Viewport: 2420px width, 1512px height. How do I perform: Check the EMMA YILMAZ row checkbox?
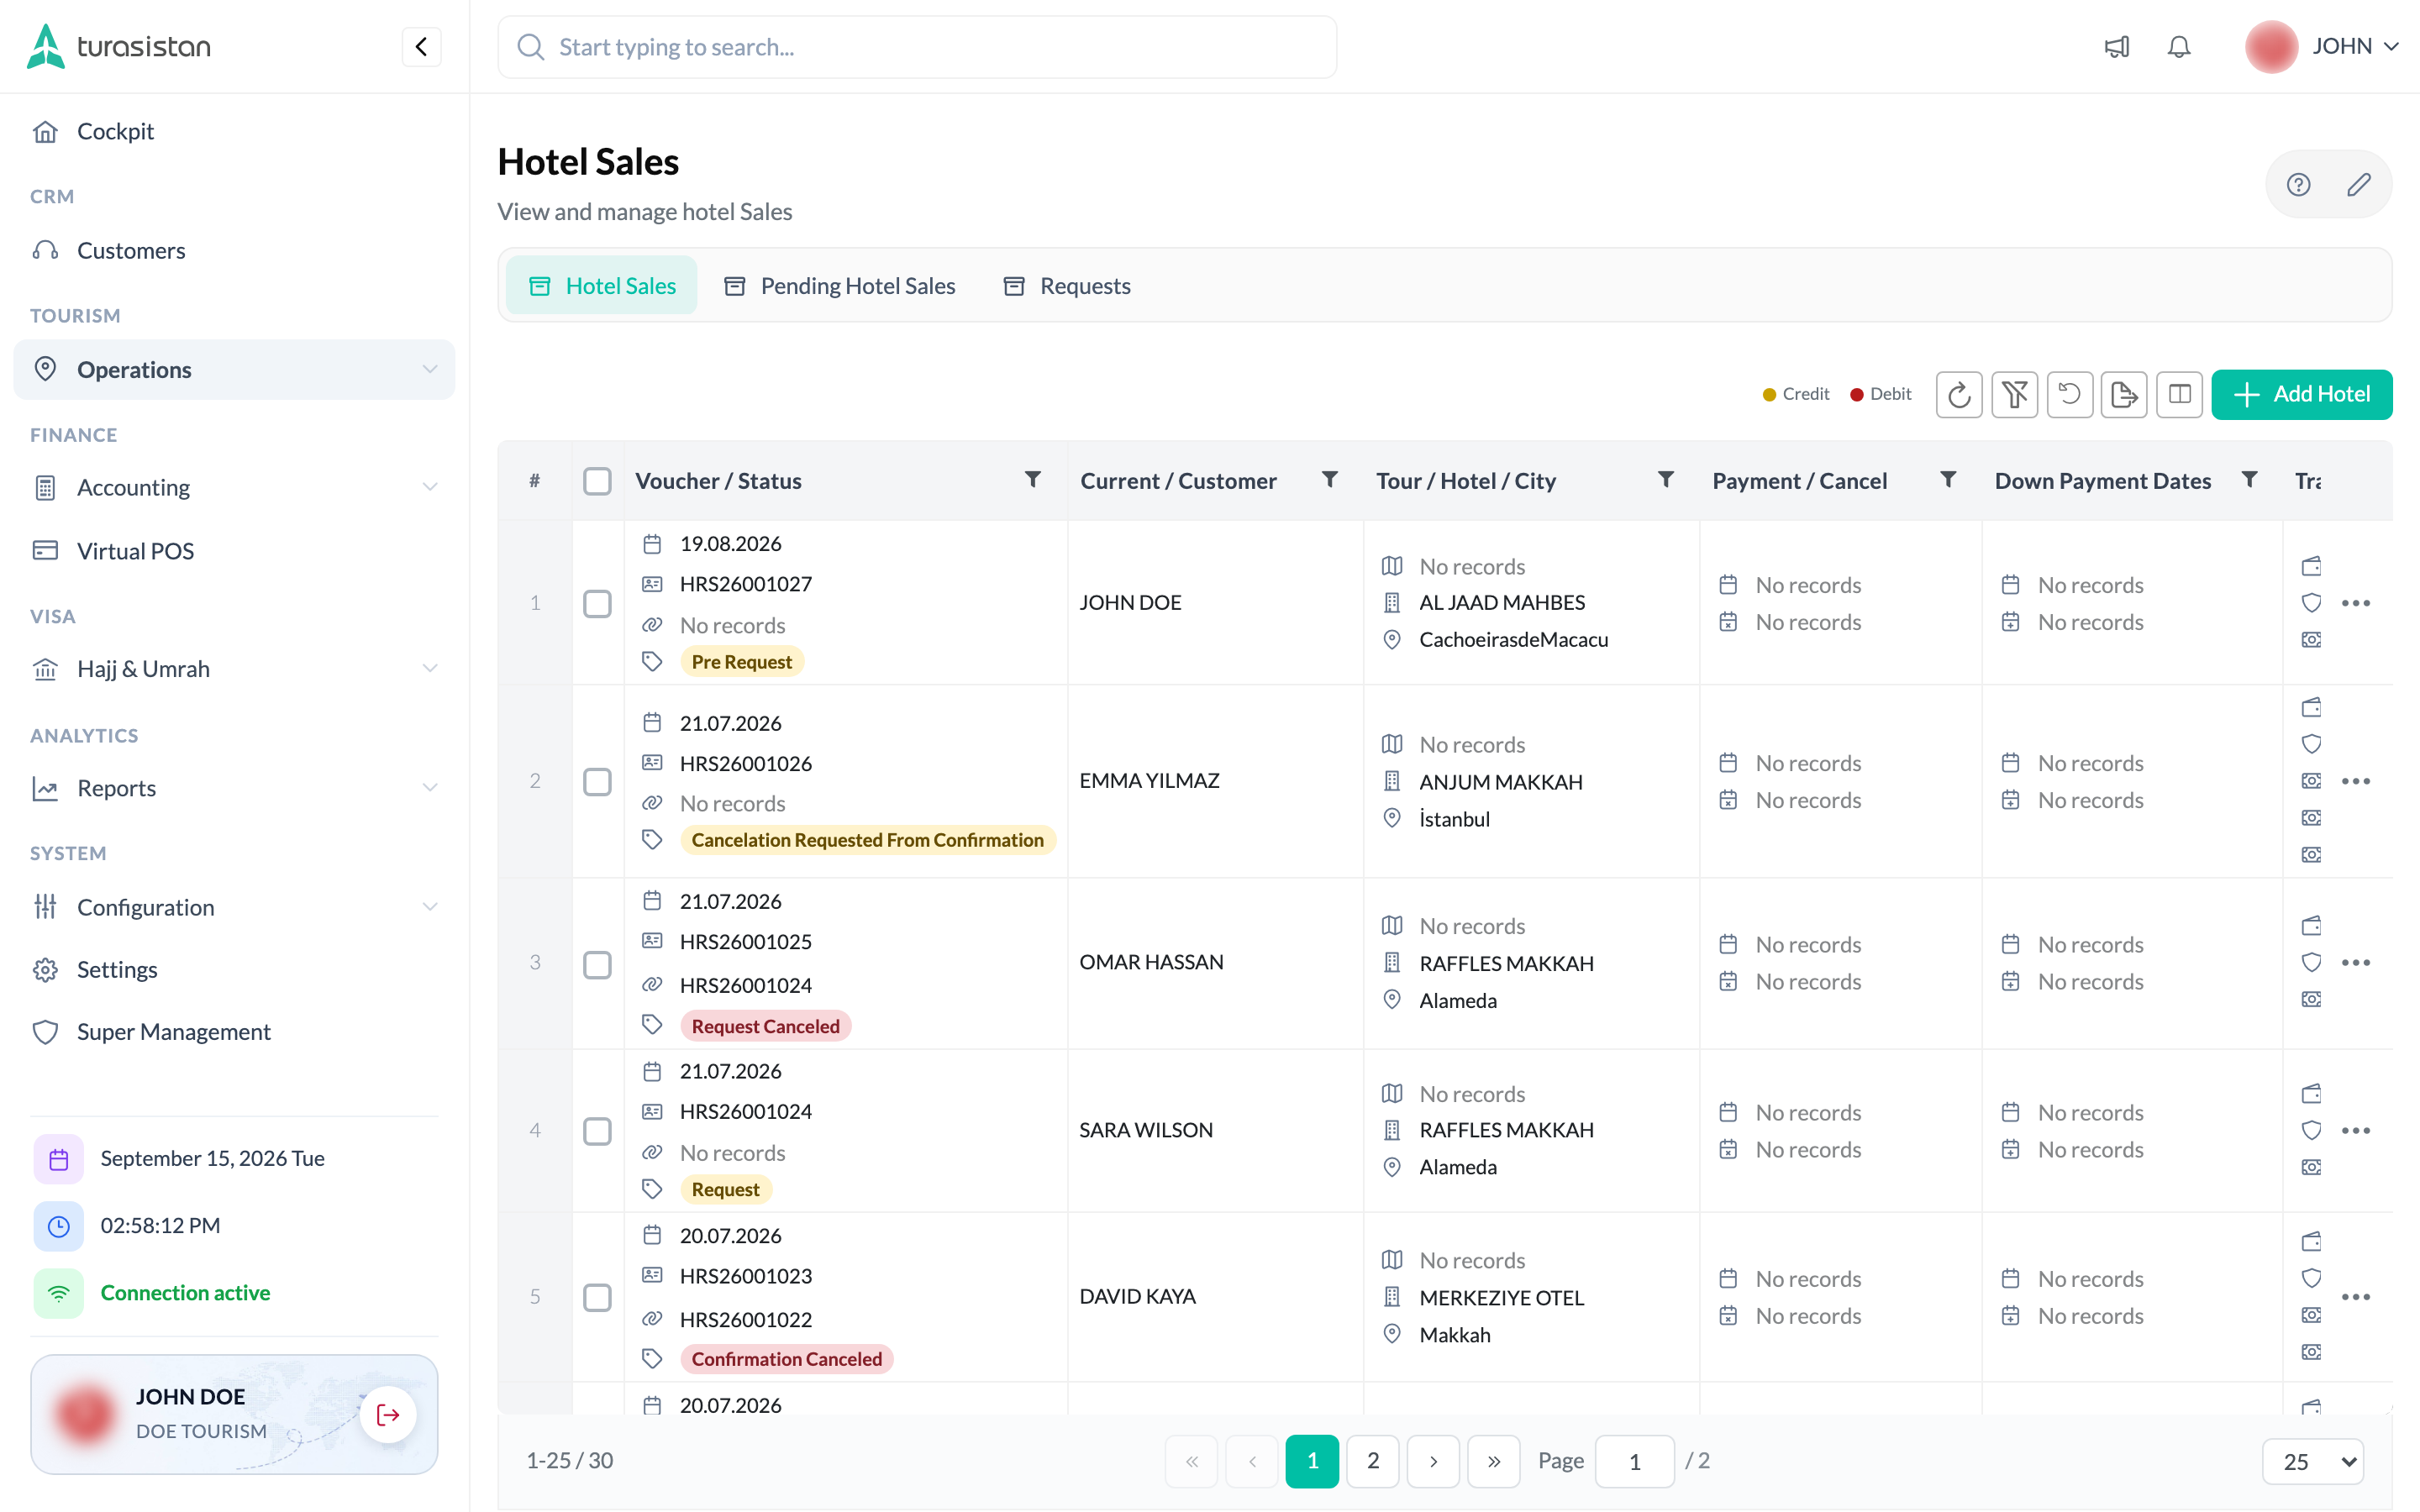(x=597, y=781)
